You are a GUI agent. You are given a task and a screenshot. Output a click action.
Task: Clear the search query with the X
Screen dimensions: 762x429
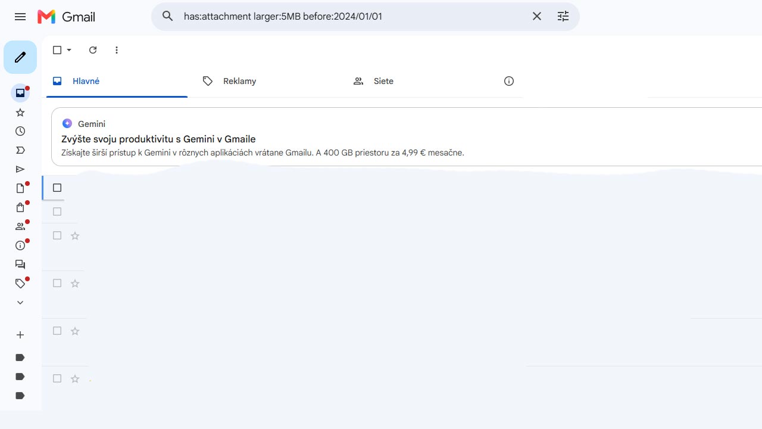pyautogui.click(x=537, y=16)
